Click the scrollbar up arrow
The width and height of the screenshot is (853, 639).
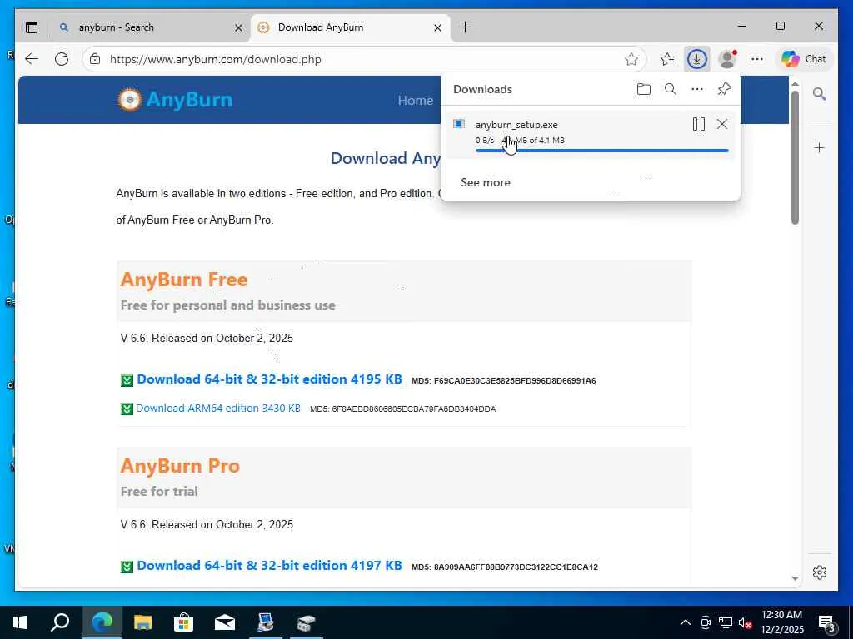795,84
